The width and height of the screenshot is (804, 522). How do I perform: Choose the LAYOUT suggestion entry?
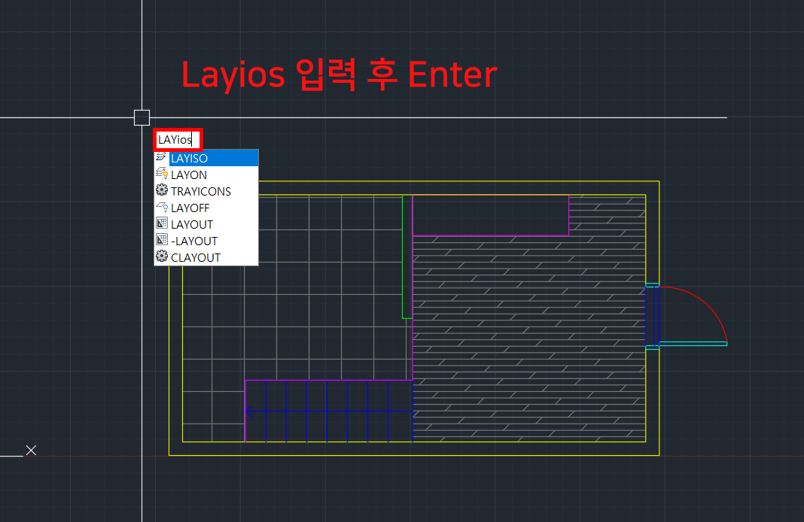click(x=206, y=224)
